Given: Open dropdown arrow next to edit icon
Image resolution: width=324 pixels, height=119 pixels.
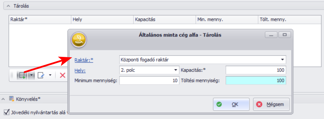Looking at the screenshot, I should (50, 75).
